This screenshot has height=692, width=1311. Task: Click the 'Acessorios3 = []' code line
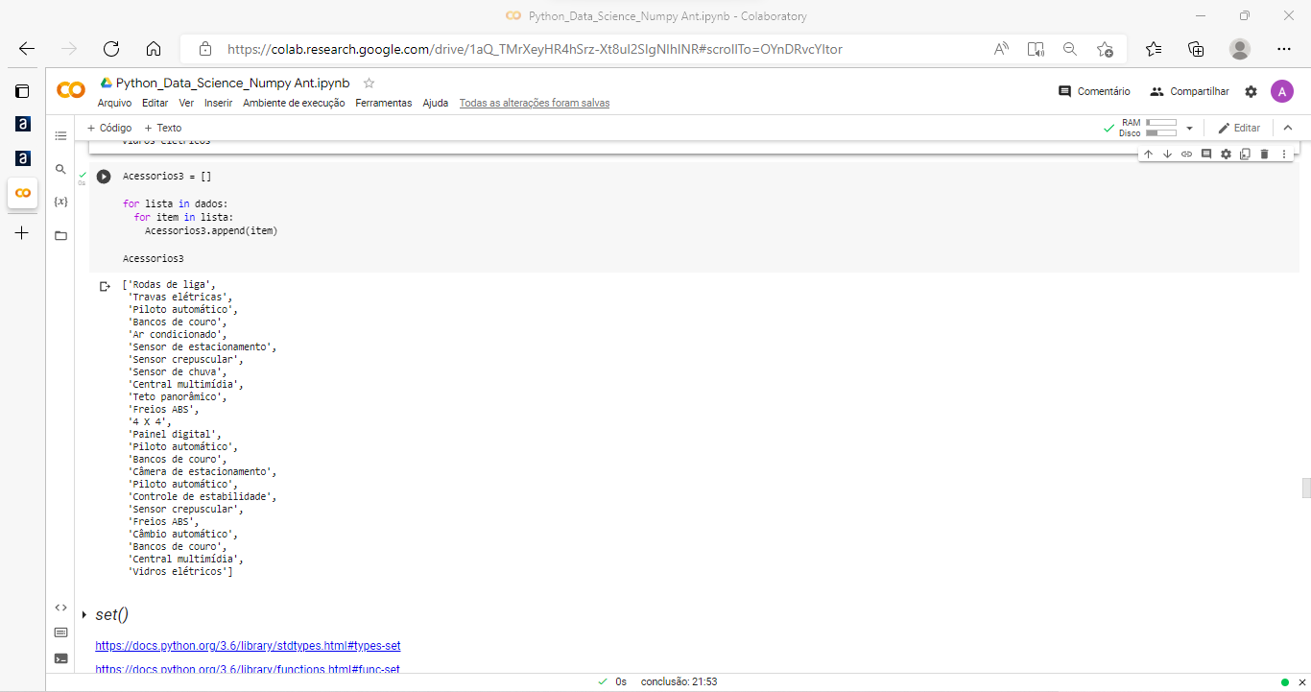click(x=167, y=177)
